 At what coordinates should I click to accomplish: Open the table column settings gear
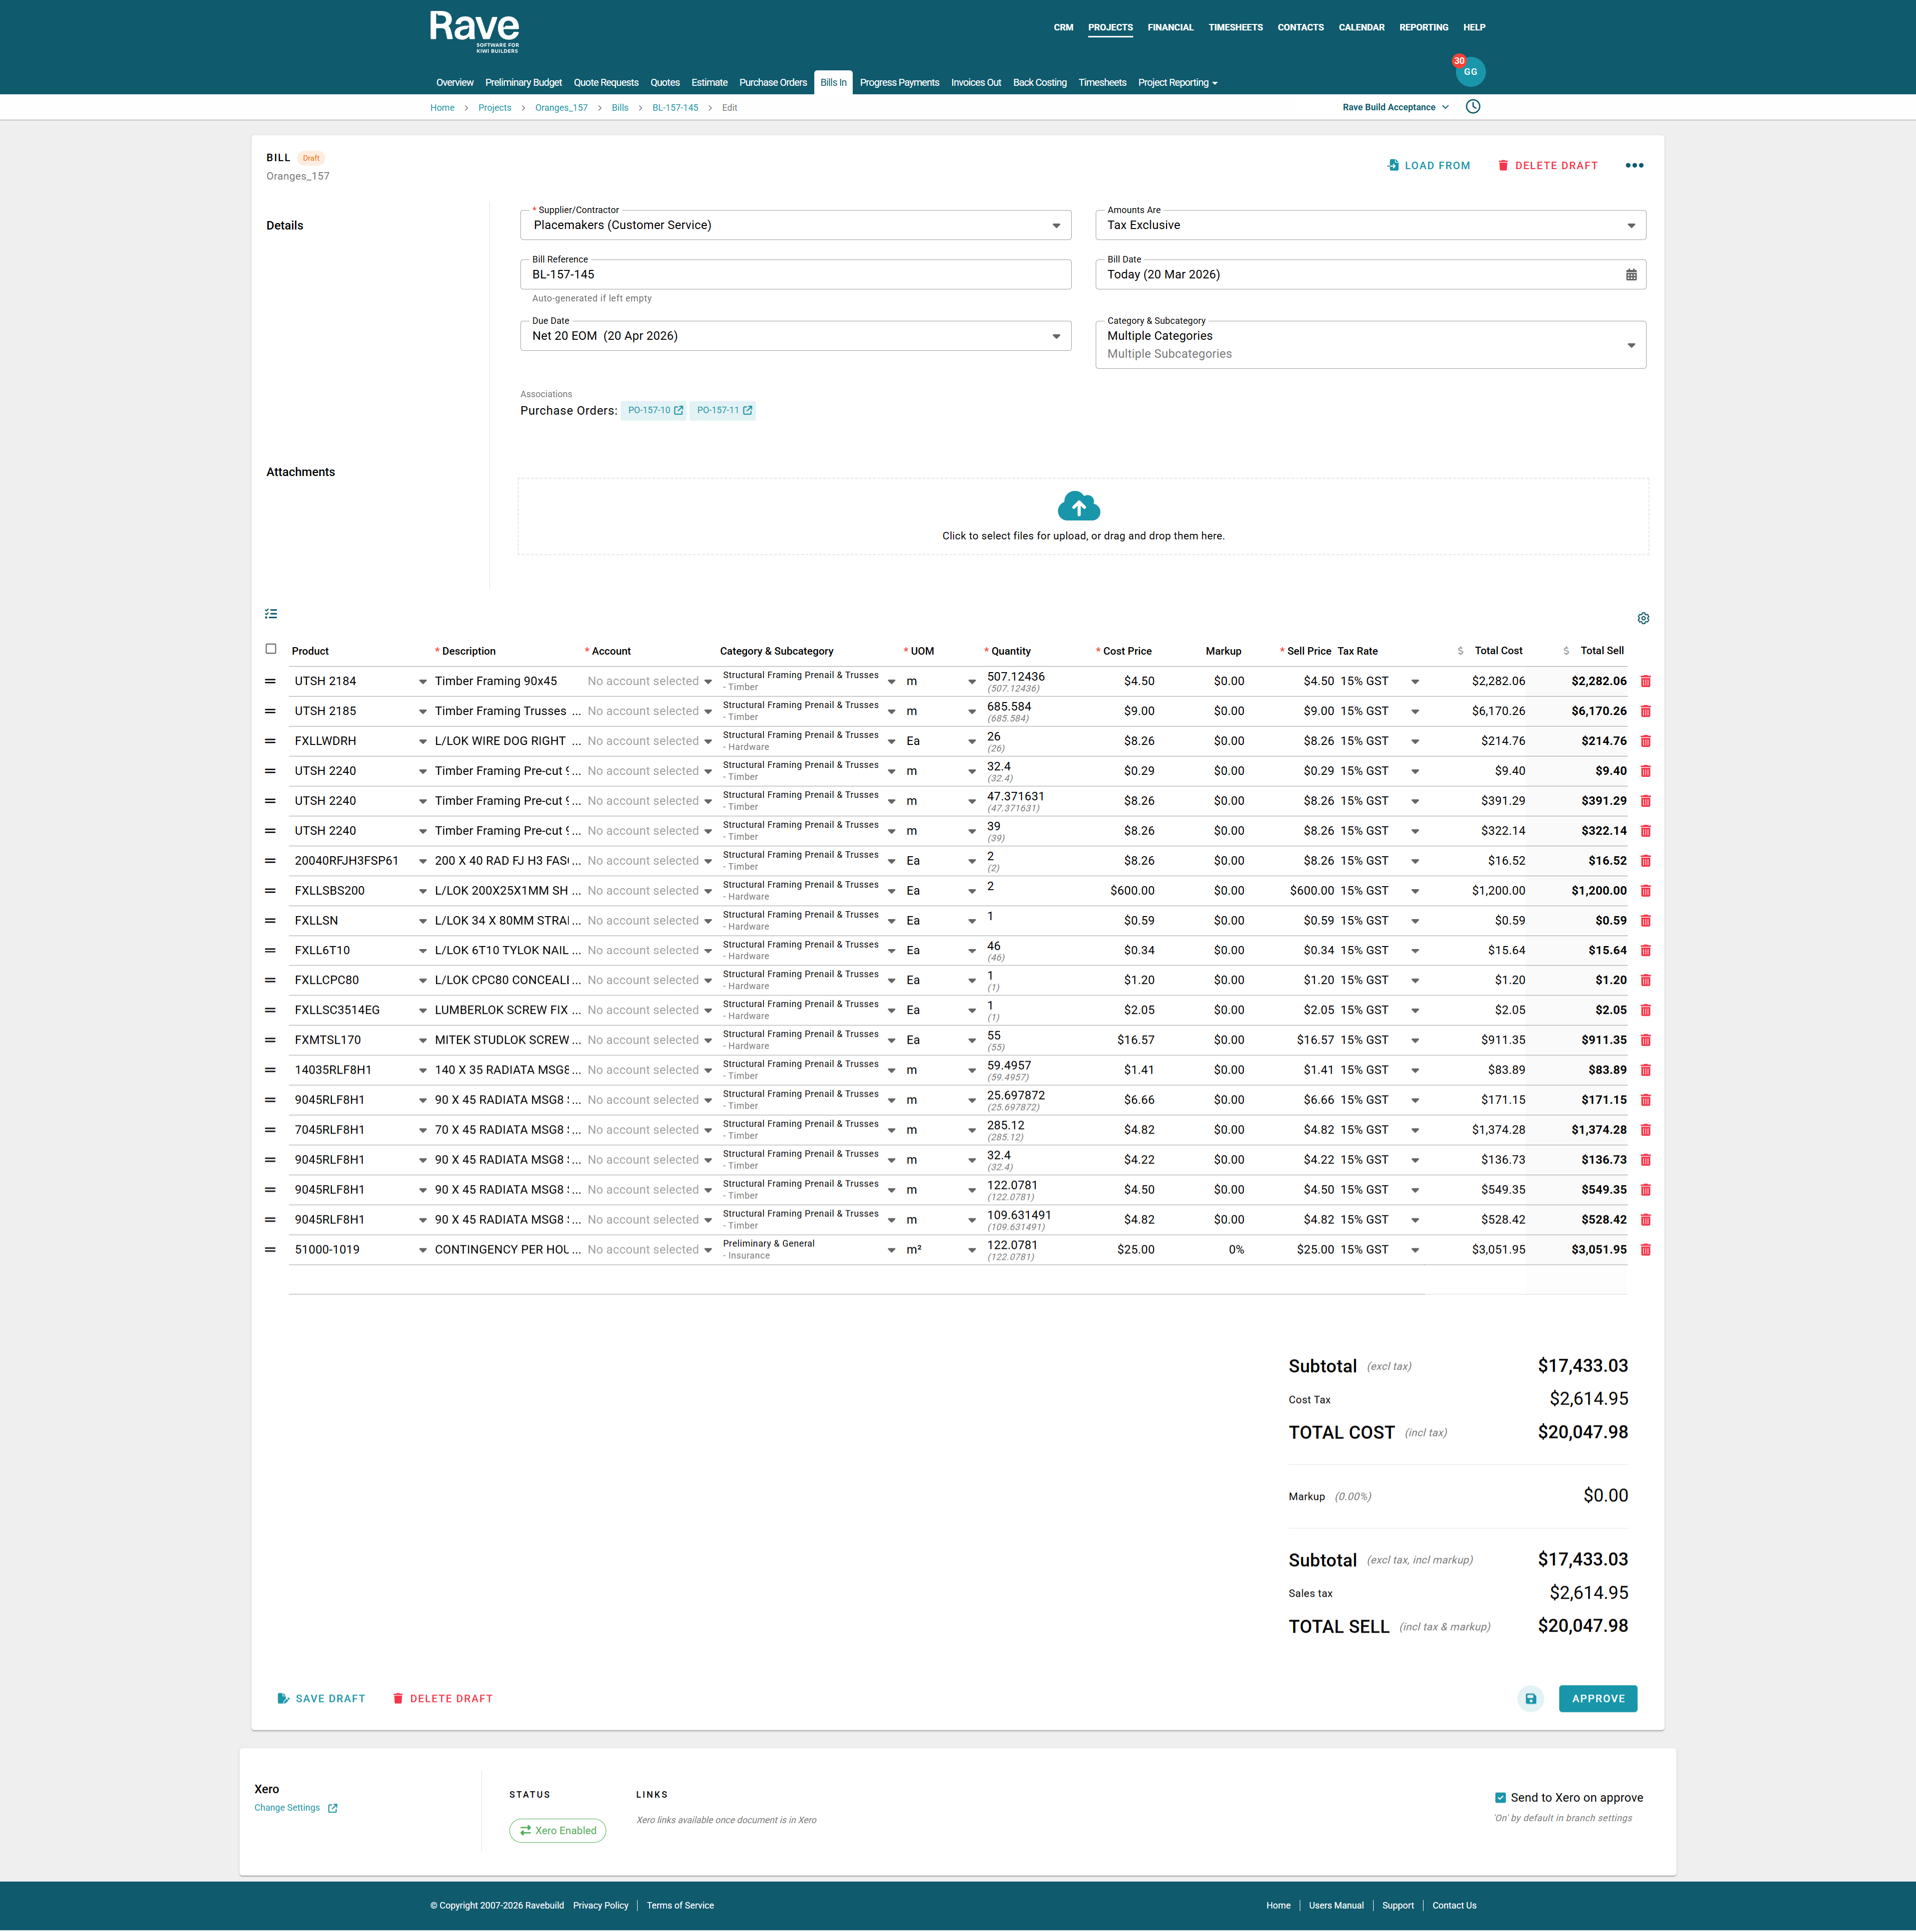1643,618
